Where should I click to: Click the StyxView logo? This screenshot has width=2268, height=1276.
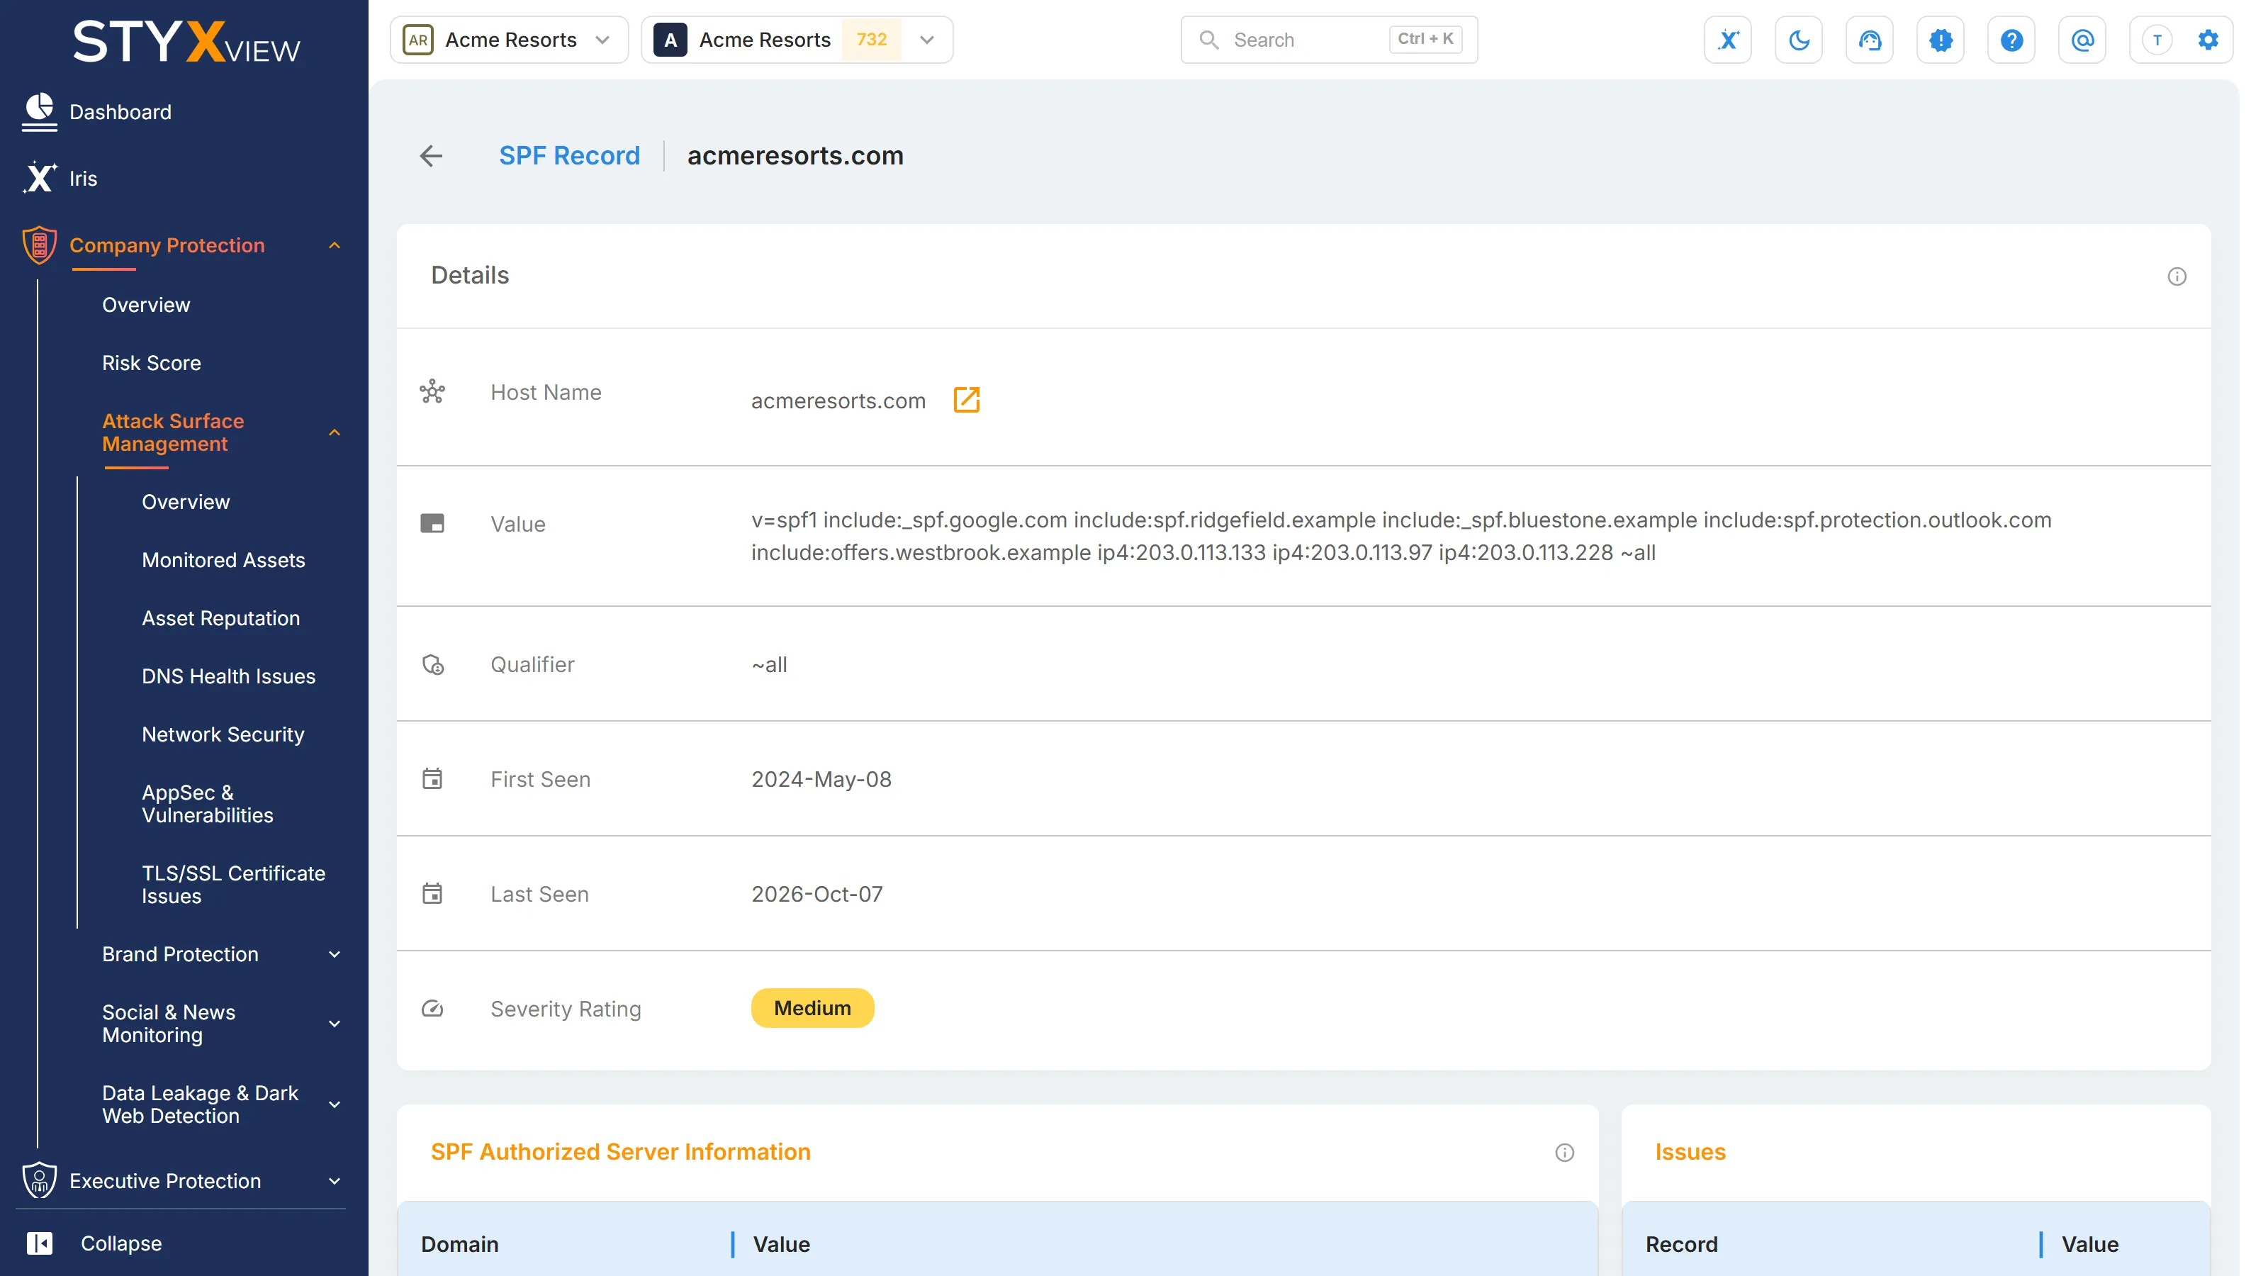tap(186, 41)
